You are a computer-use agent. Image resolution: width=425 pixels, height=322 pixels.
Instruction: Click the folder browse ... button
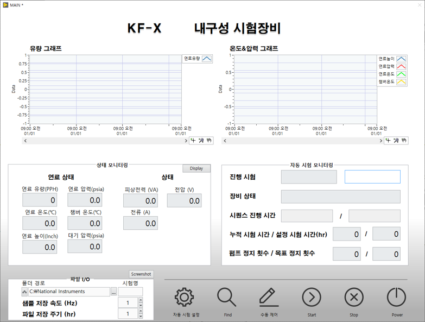click(113, 292)
